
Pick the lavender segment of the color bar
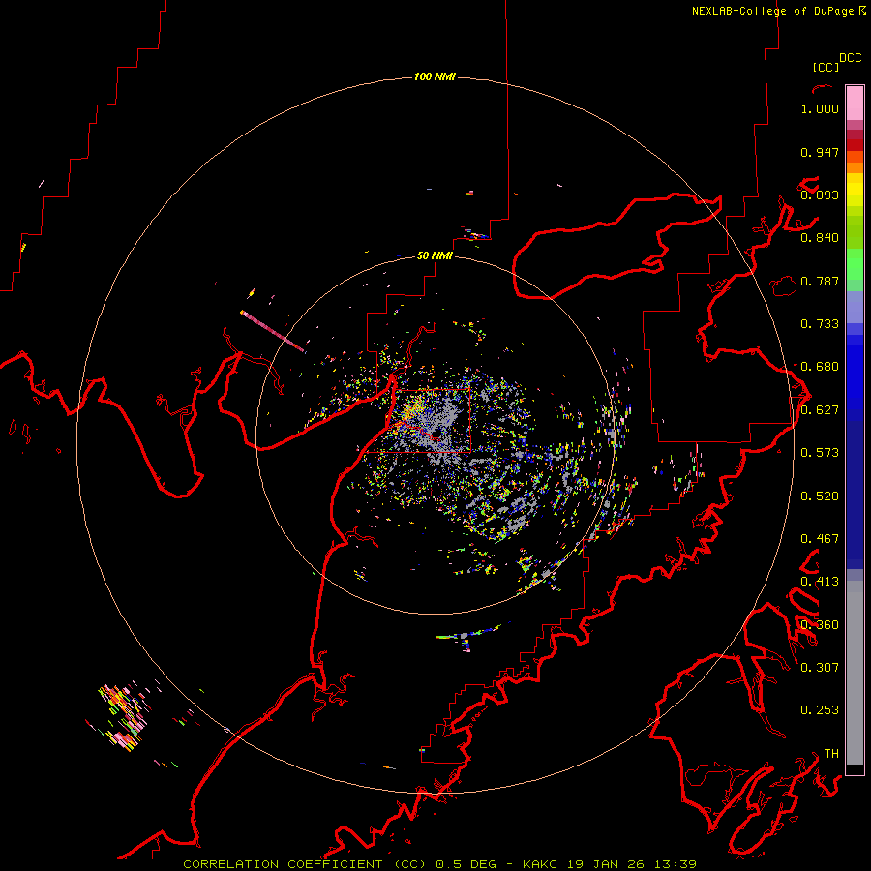[x=855, y=307]
